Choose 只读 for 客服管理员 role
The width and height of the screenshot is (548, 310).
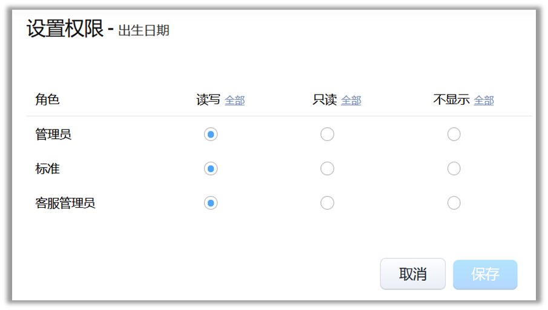(x=327, y=203)
